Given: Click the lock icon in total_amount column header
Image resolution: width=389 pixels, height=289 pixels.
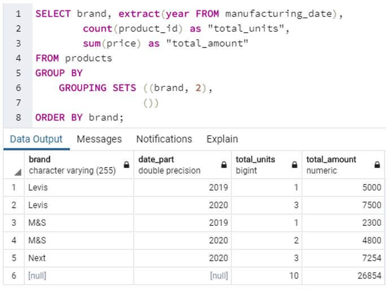Looking at the screenshot, I should (377, 165).
